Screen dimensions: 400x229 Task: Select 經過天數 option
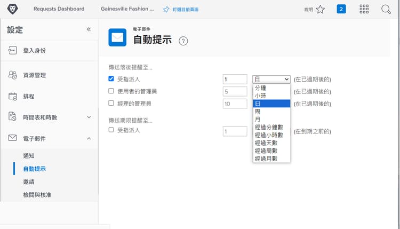(271, 143)
